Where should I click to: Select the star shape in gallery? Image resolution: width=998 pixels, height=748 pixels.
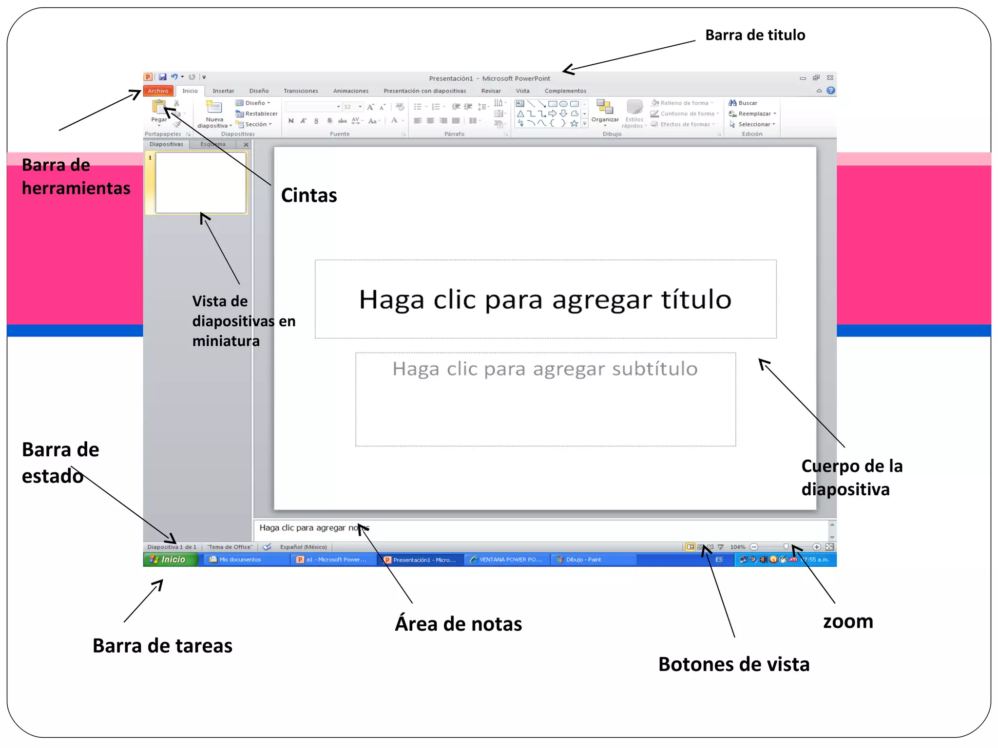[x=574, y=123]
